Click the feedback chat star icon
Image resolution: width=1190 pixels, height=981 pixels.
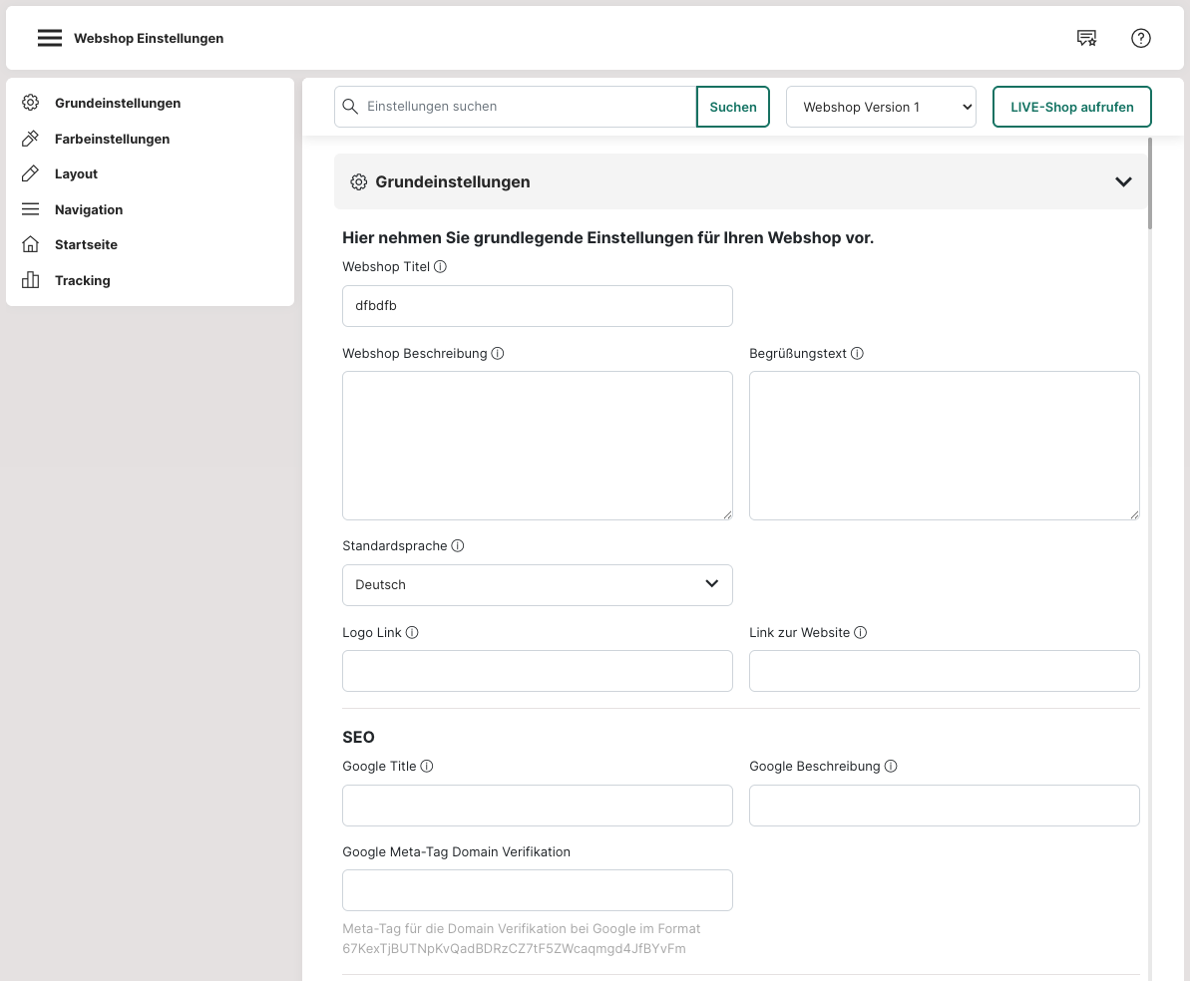1086,39
